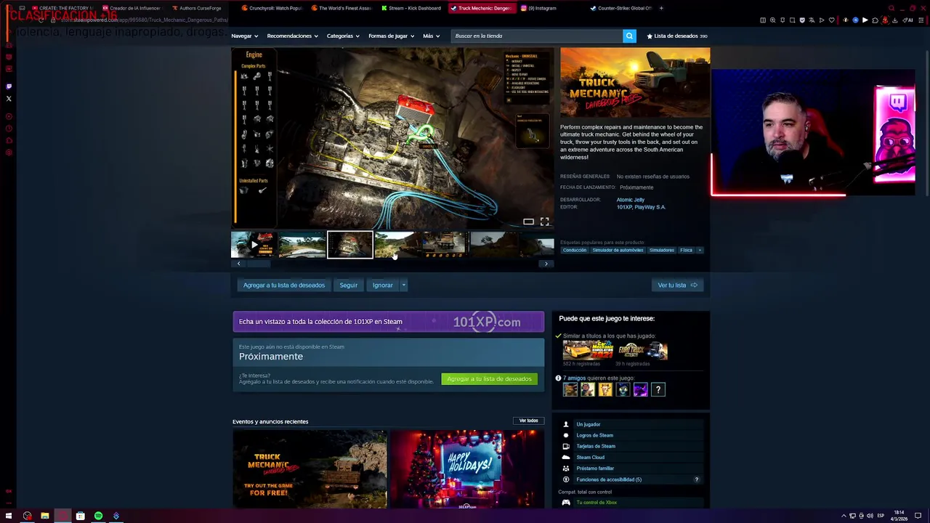
Task: Click the Un jugador person icon
Action: tap(566, 424)
